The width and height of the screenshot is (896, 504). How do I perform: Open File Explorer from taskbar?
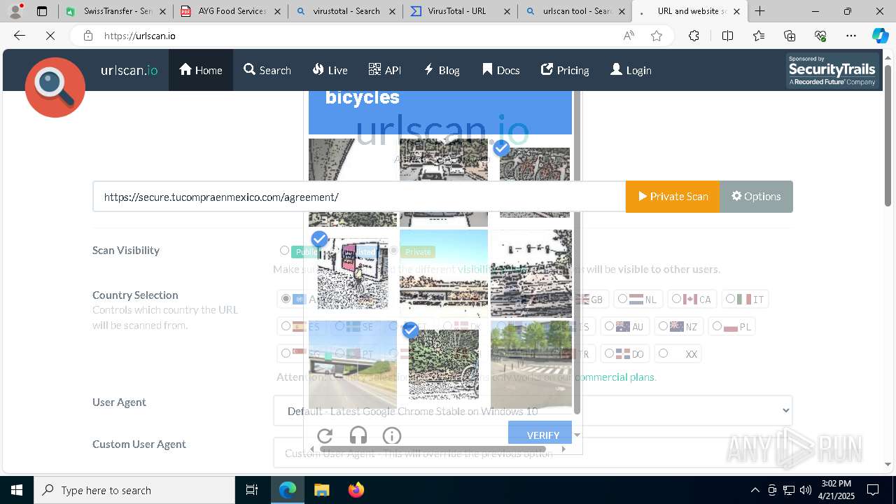pos(321,490)
